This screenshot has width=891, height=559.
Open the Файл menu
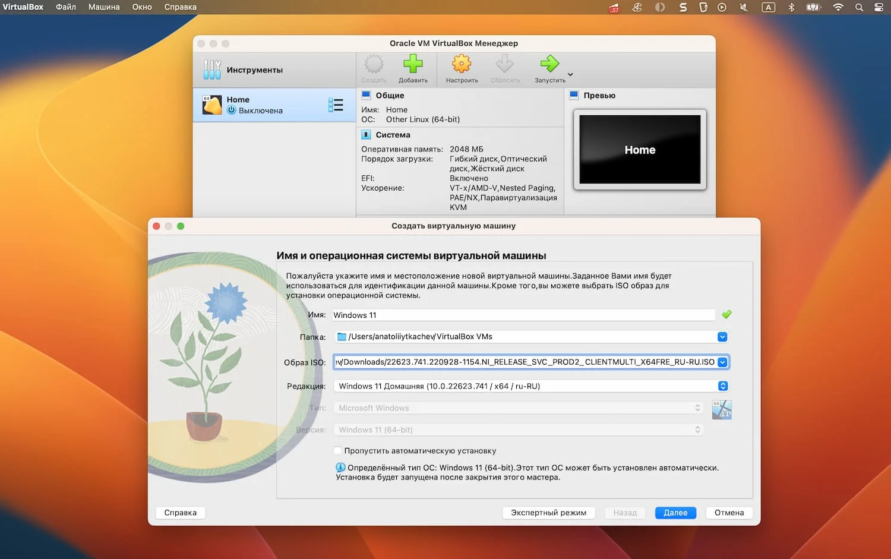[66, 7]
